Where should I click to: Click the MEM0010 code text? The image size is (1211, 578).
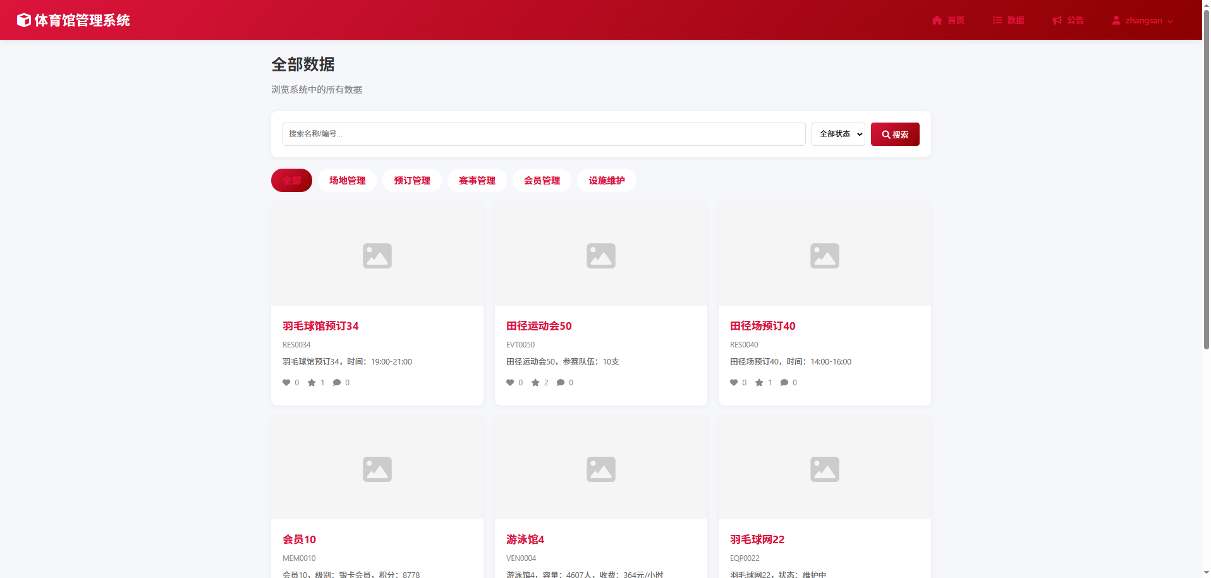pyautogui.click(x=299, y=558)
